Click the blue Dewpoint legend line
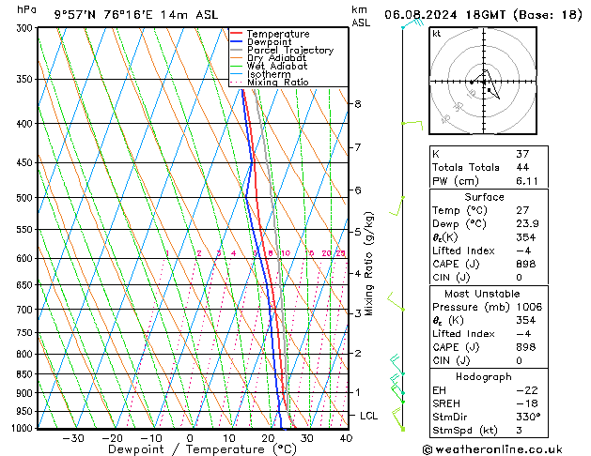The image size is (591, 456). 237,41
